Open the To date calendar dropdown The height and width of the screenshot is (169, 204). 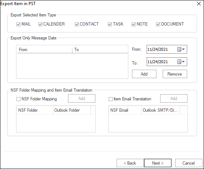(181, 62)
